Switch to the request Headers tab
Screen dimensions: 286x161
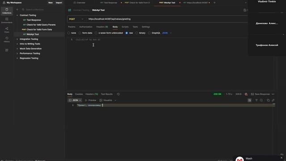point(102,27)
